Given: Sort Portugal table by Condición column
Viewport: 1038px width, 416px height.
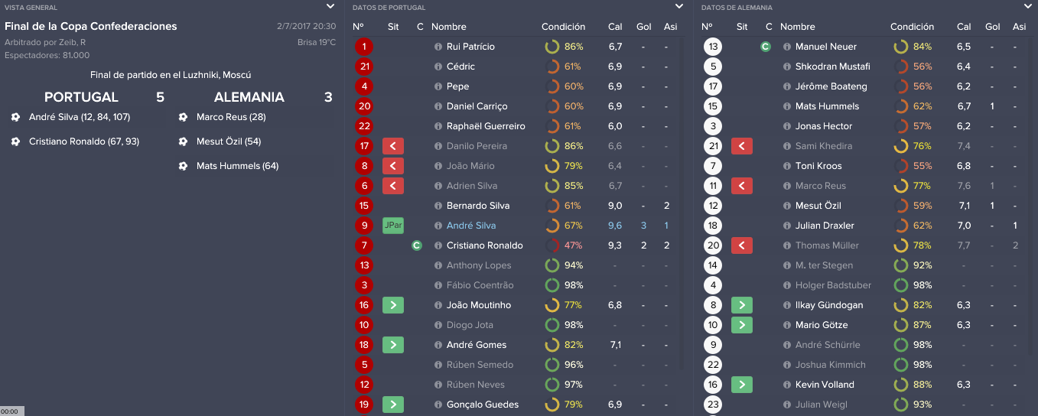Looking at the screenshot, I should point(563,27).
